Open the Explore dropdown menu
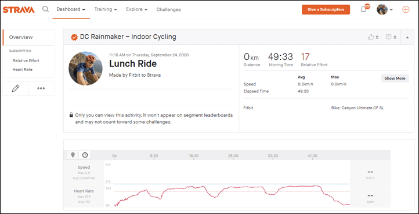The width and height of the screenshot is (419, 214). (137, 9)
